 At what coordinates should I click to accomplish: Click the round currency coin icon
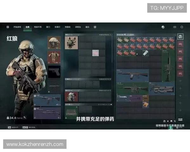coord(163,27)
